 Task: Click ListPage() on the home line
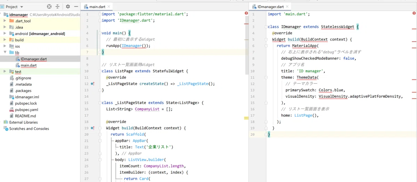click(x=306, y=116)
